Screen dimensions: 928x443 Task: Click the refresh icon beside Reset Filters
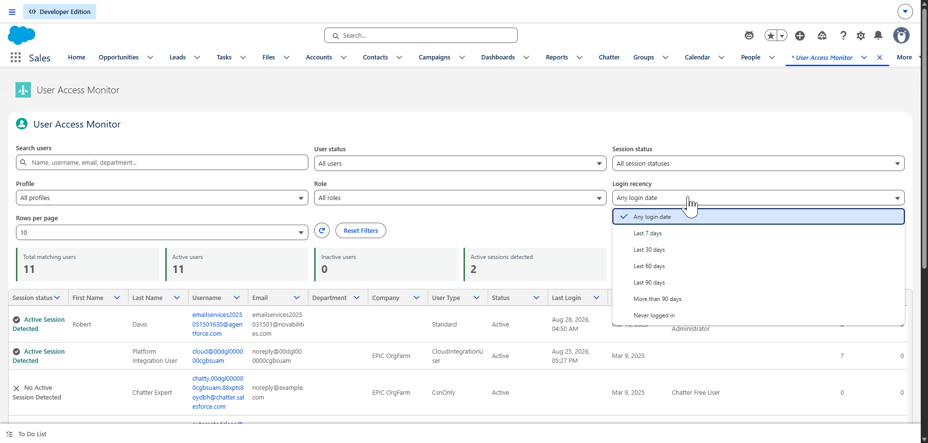(322, 230)
